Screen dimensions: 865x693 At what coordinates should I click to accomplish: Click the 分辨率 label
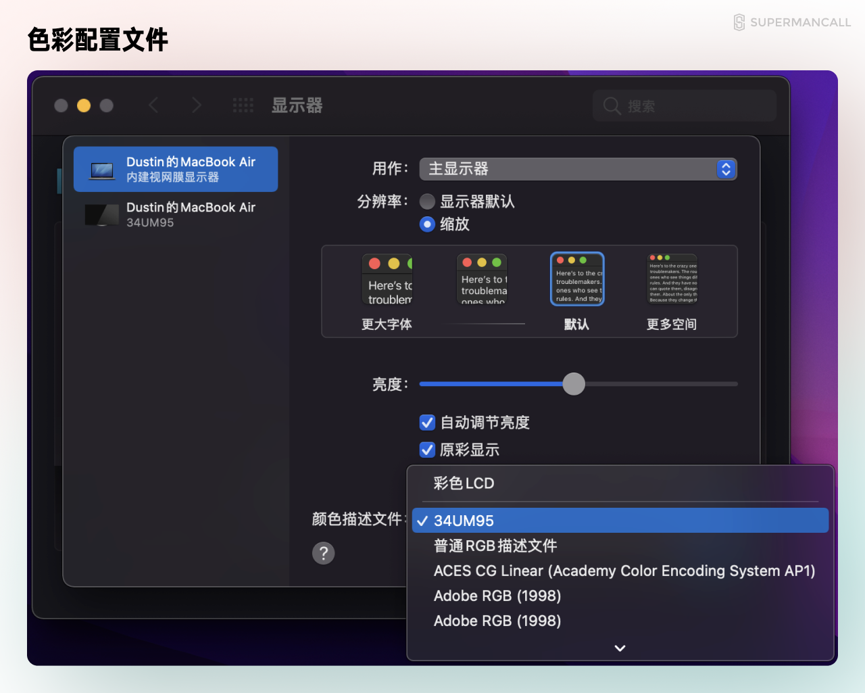(x=382, y=201)
